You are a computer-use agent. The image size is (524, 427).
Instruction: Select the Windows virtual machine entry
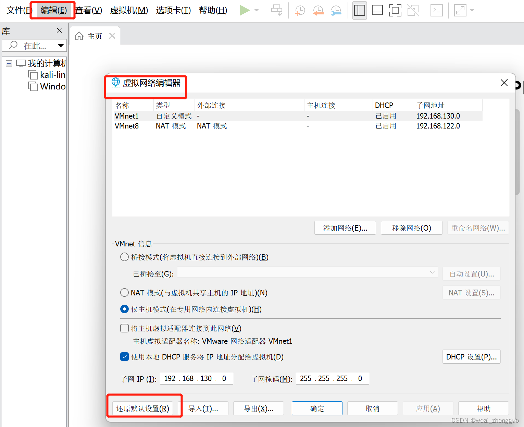[47, 86]
